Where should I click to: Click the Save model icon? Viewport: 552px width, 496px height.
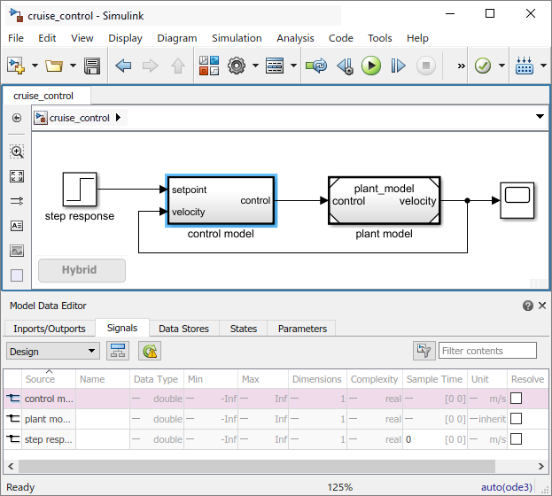[x=91, y=66]
